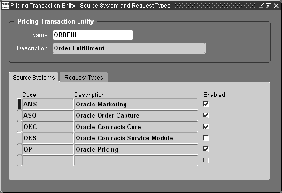This screenshot has height=193, width=282.
Task: Click the empty Code cell in last row
Action: pyautogui.click(x=48, y=161)
